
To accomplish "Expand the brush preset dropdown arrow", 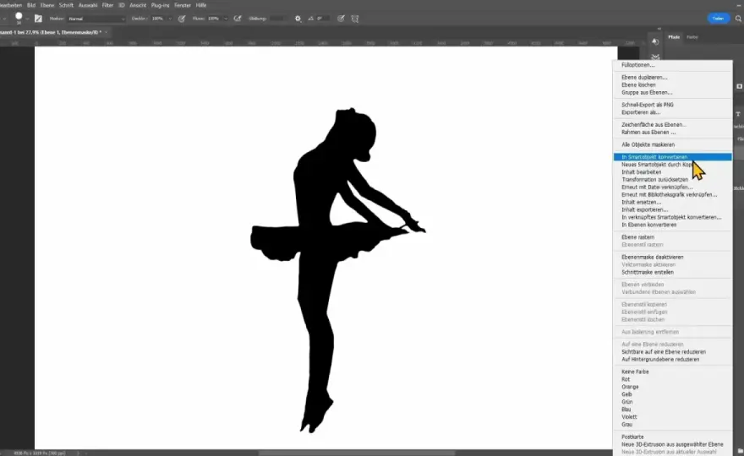I will click(x=28, y=19).
